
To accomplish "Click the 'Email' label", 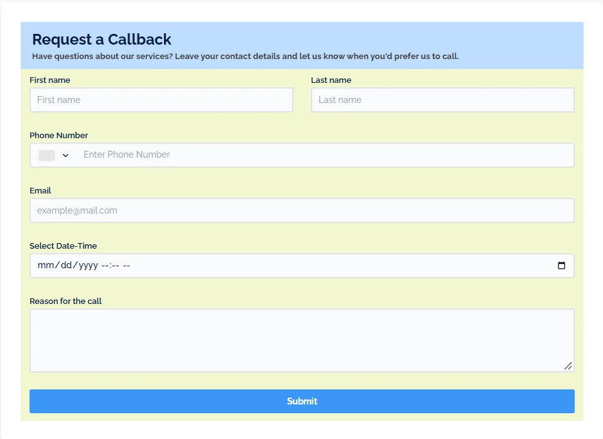I will coord(40,191).
